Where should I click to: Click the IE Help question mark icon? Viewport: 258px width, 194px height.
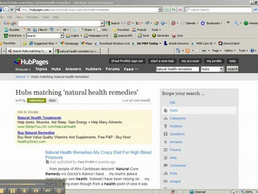tap(252, 51)
